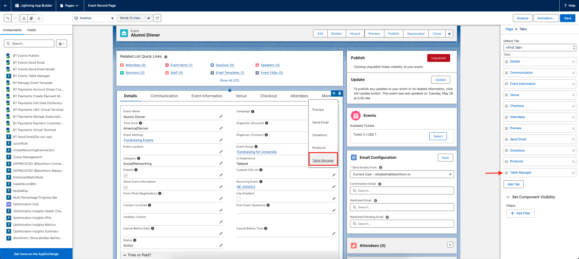Edit Time Zone pencil icon

[221, 128]
